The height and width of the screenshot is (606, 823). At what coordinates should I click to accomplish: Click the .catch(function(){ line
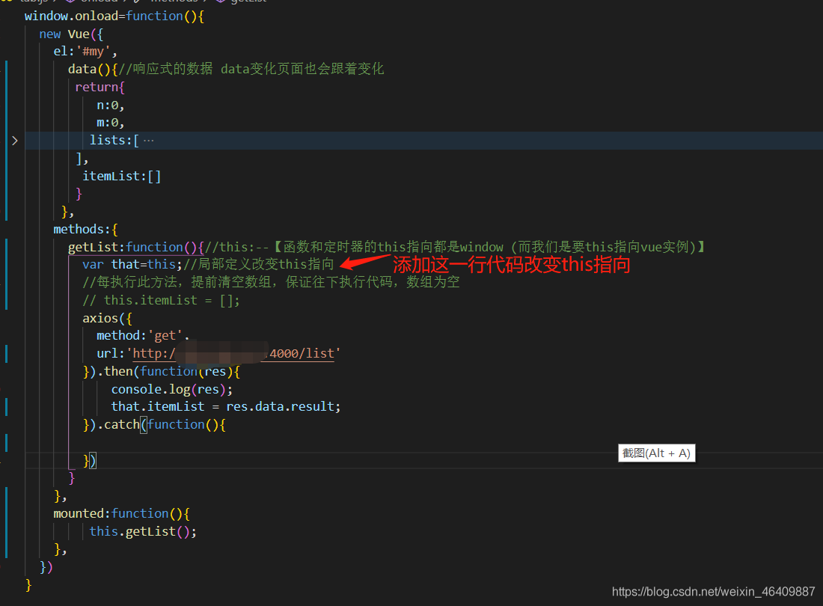(154, 424)
